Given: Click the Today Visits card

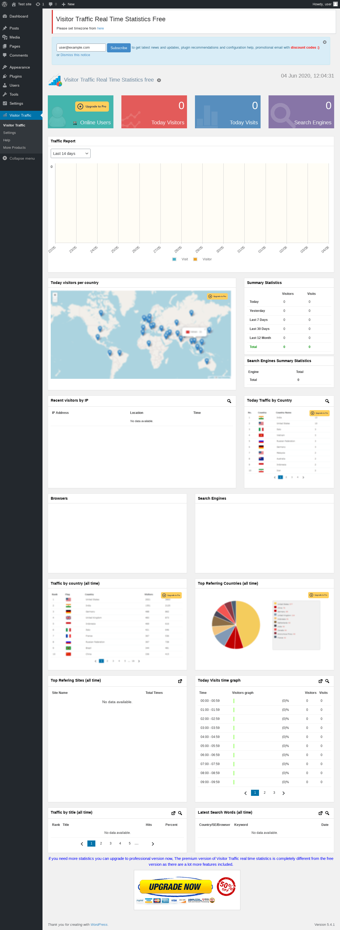Looking at the screenshot, I should pos(228,112).
